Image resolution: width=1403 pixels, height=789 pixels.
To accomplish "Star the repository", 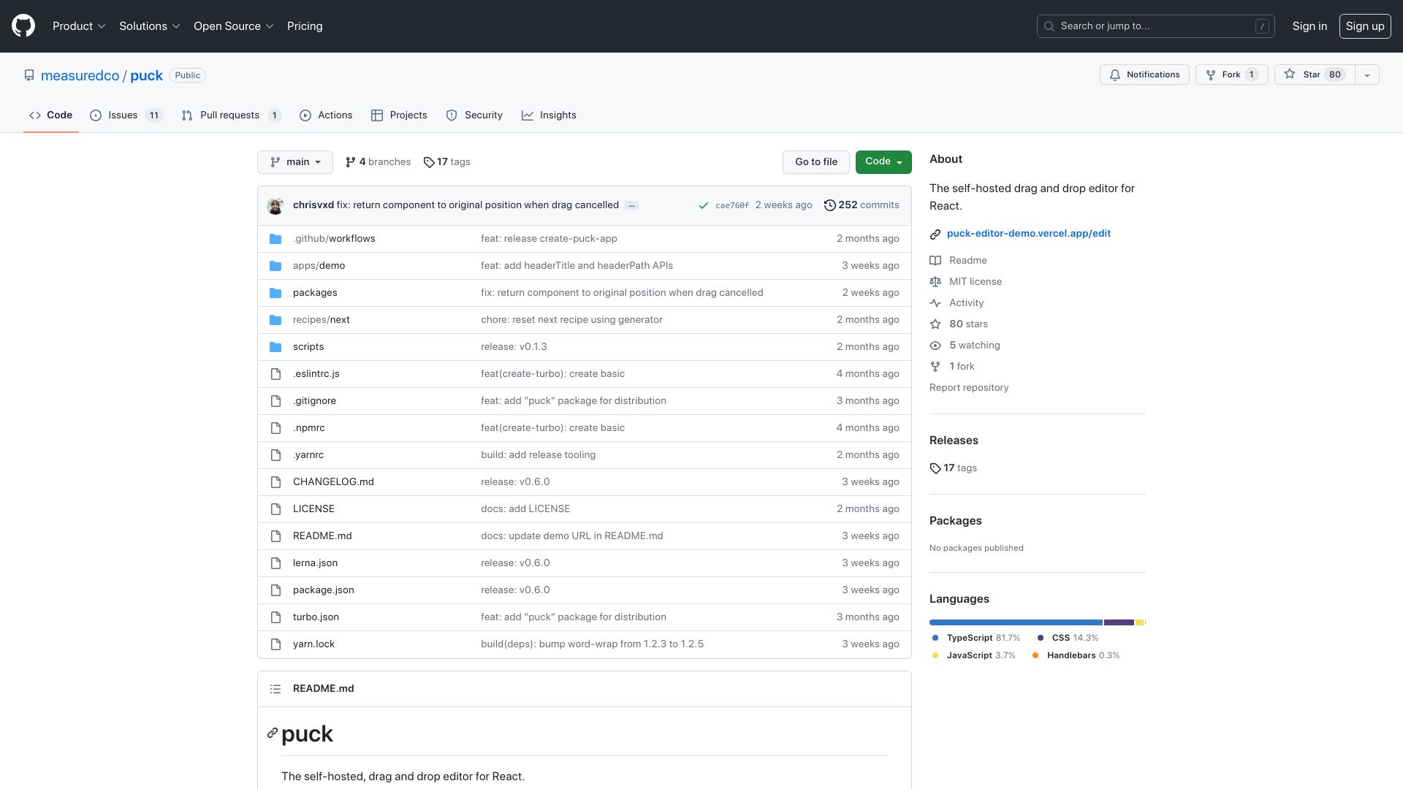I will tap(1315, 75).
